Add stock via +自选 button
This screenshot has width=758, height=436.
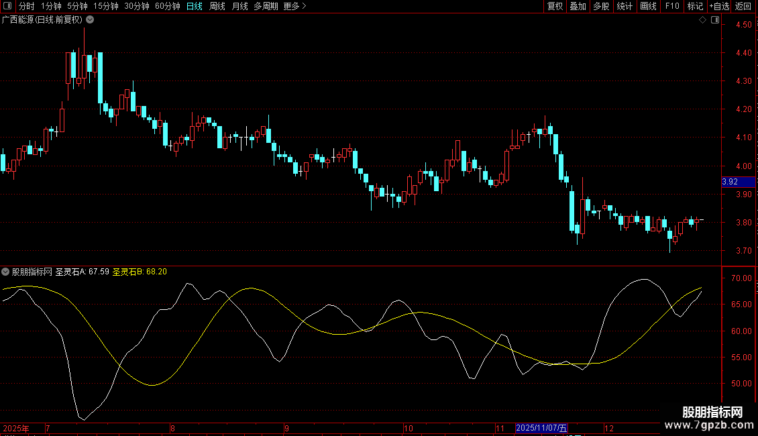[719, 6]
